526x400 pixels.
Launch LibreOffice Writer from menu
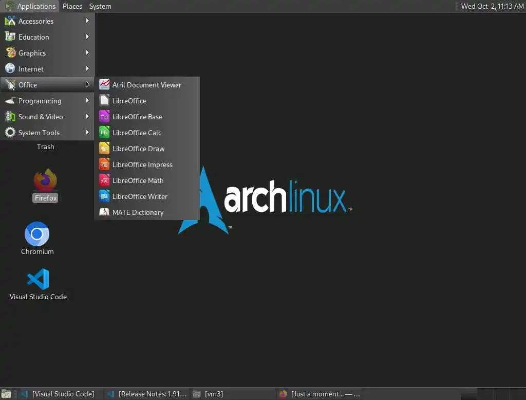coord(147,196)
